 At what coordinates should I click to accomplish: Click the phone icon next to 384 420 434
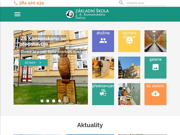[15, 3]
